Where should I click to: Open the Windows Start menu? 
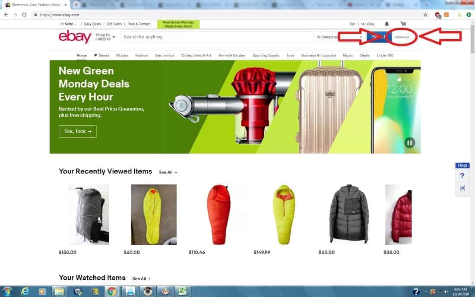point(7,291)
